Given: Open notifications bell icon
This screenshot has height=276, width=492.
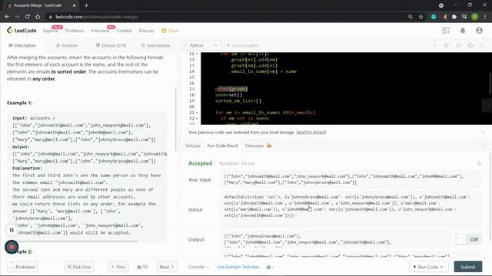Looking at the screenshot, I should coord(463,31).
